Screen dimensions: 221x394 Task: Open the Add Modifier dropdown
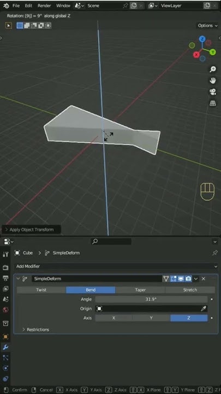pos(117,266)
